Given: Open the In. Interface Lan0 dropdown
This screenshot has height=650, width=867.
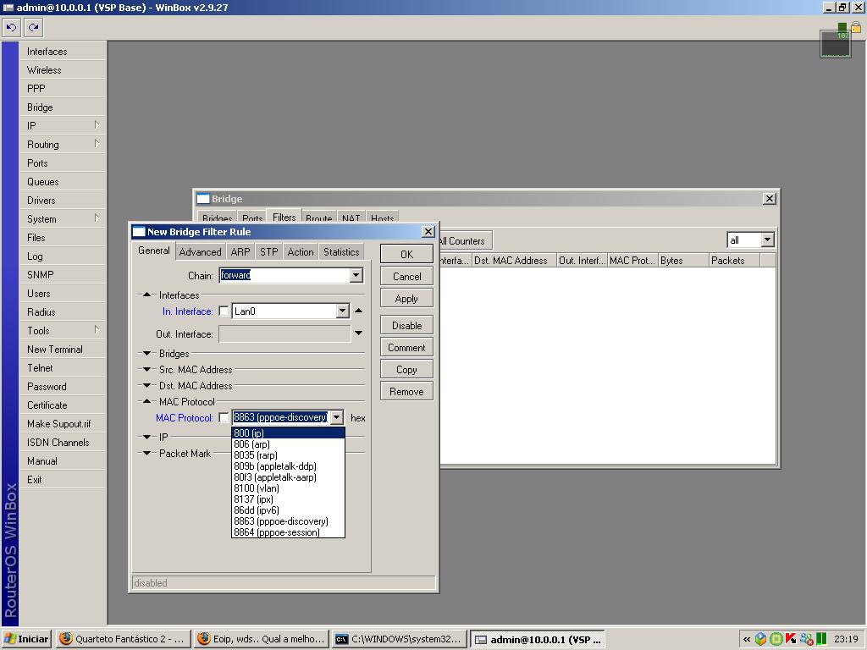Looking at the screenshot, I should [x=342, y=311].
